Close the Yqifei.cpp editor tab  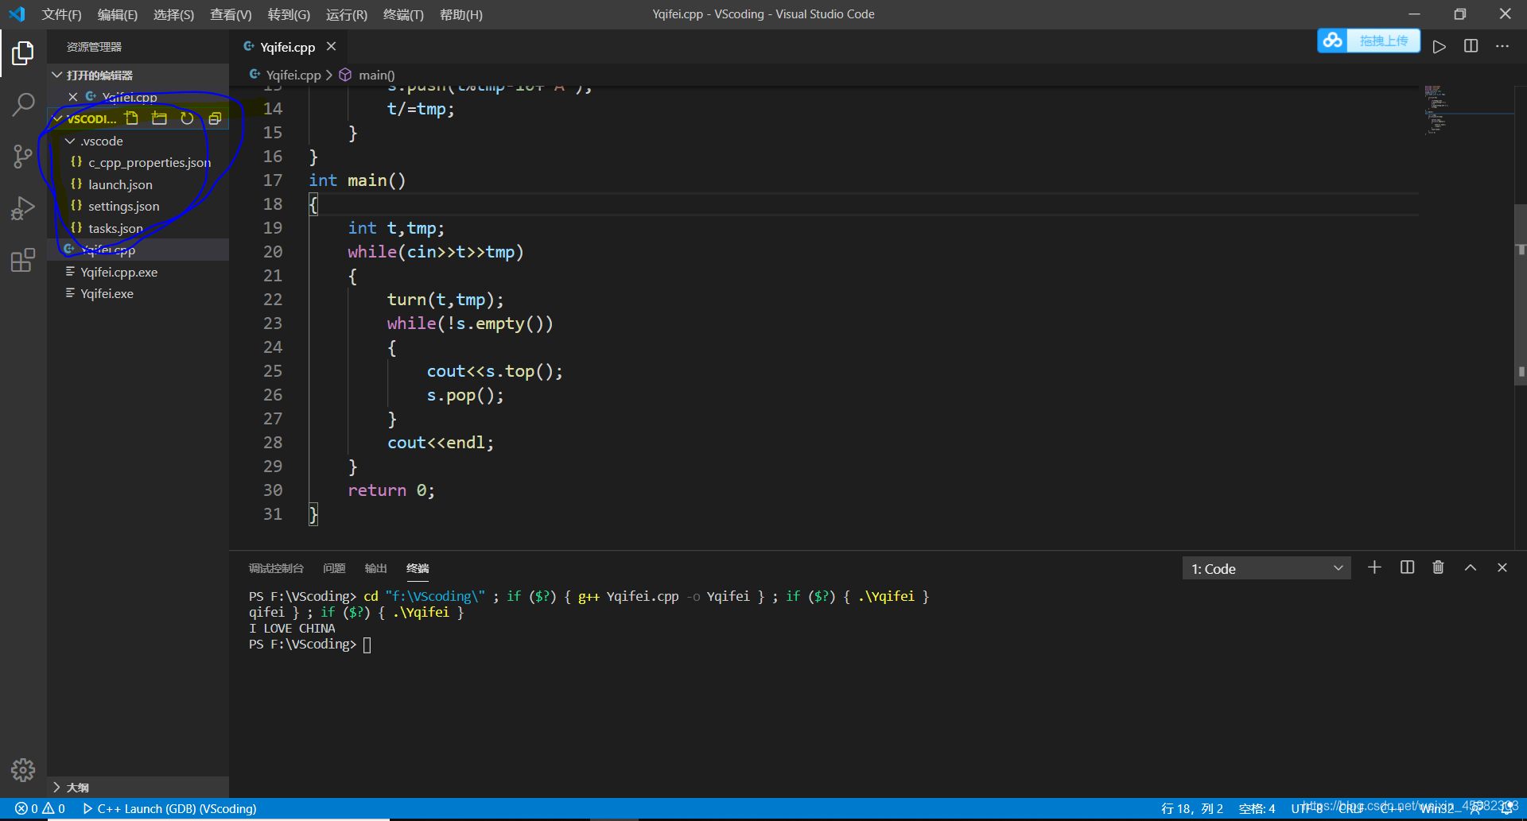332,46
